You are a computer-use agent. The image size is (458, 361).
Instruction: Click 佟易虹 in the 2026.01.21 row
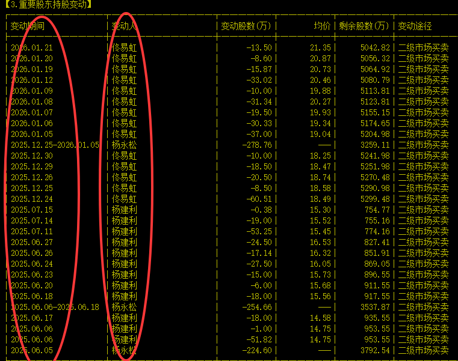tap(124, 47)
